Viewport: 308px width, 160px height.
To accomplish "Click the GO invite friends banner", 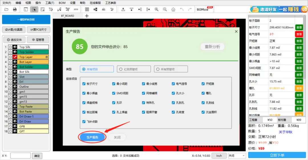I will coord(278,9).
